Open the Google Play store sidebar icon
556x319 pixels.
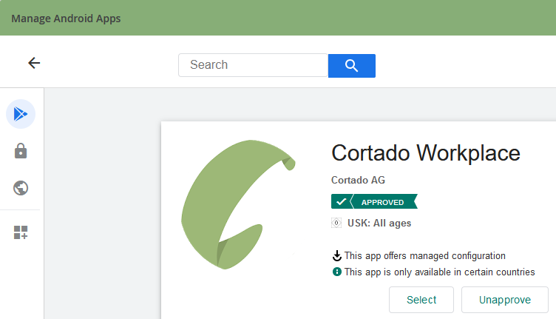pyautogui.click(x=21, y=114)
